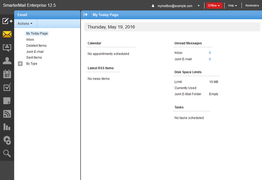Open the Live Chat sidebar icon
The height and width of the screenshot is (180, 262).
[x=7, y=48]
